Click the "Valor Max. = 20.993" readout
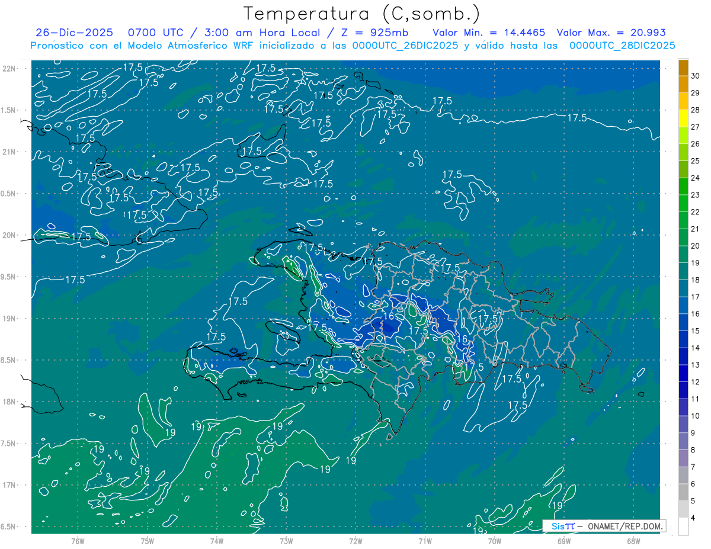Image resolution: width=711 pixels, height=549 pixels. [x=611, y=33]
